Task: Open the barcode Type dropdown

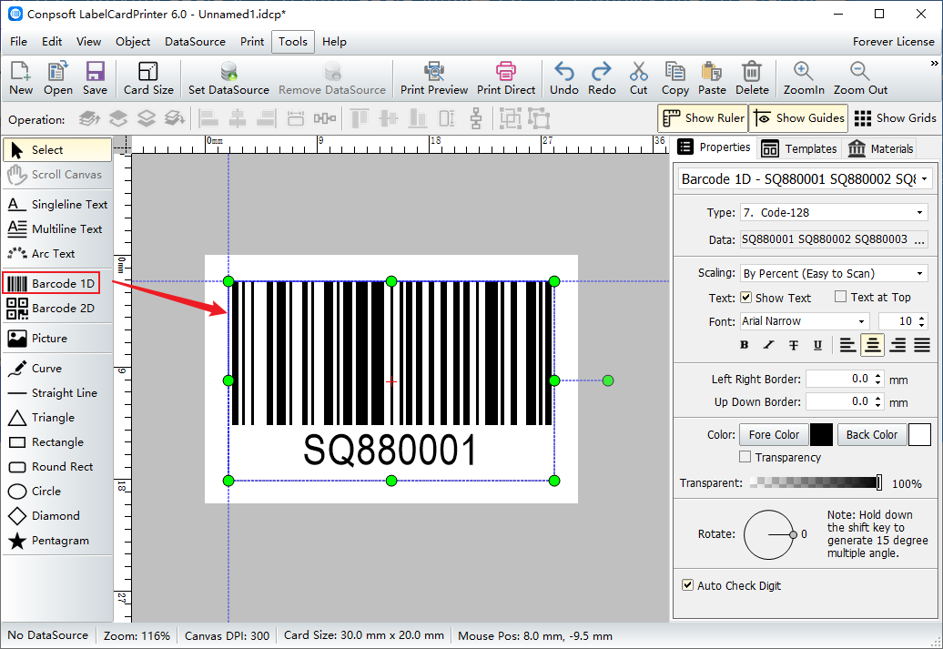Action: pyautogui.click(x=919, y=213)
